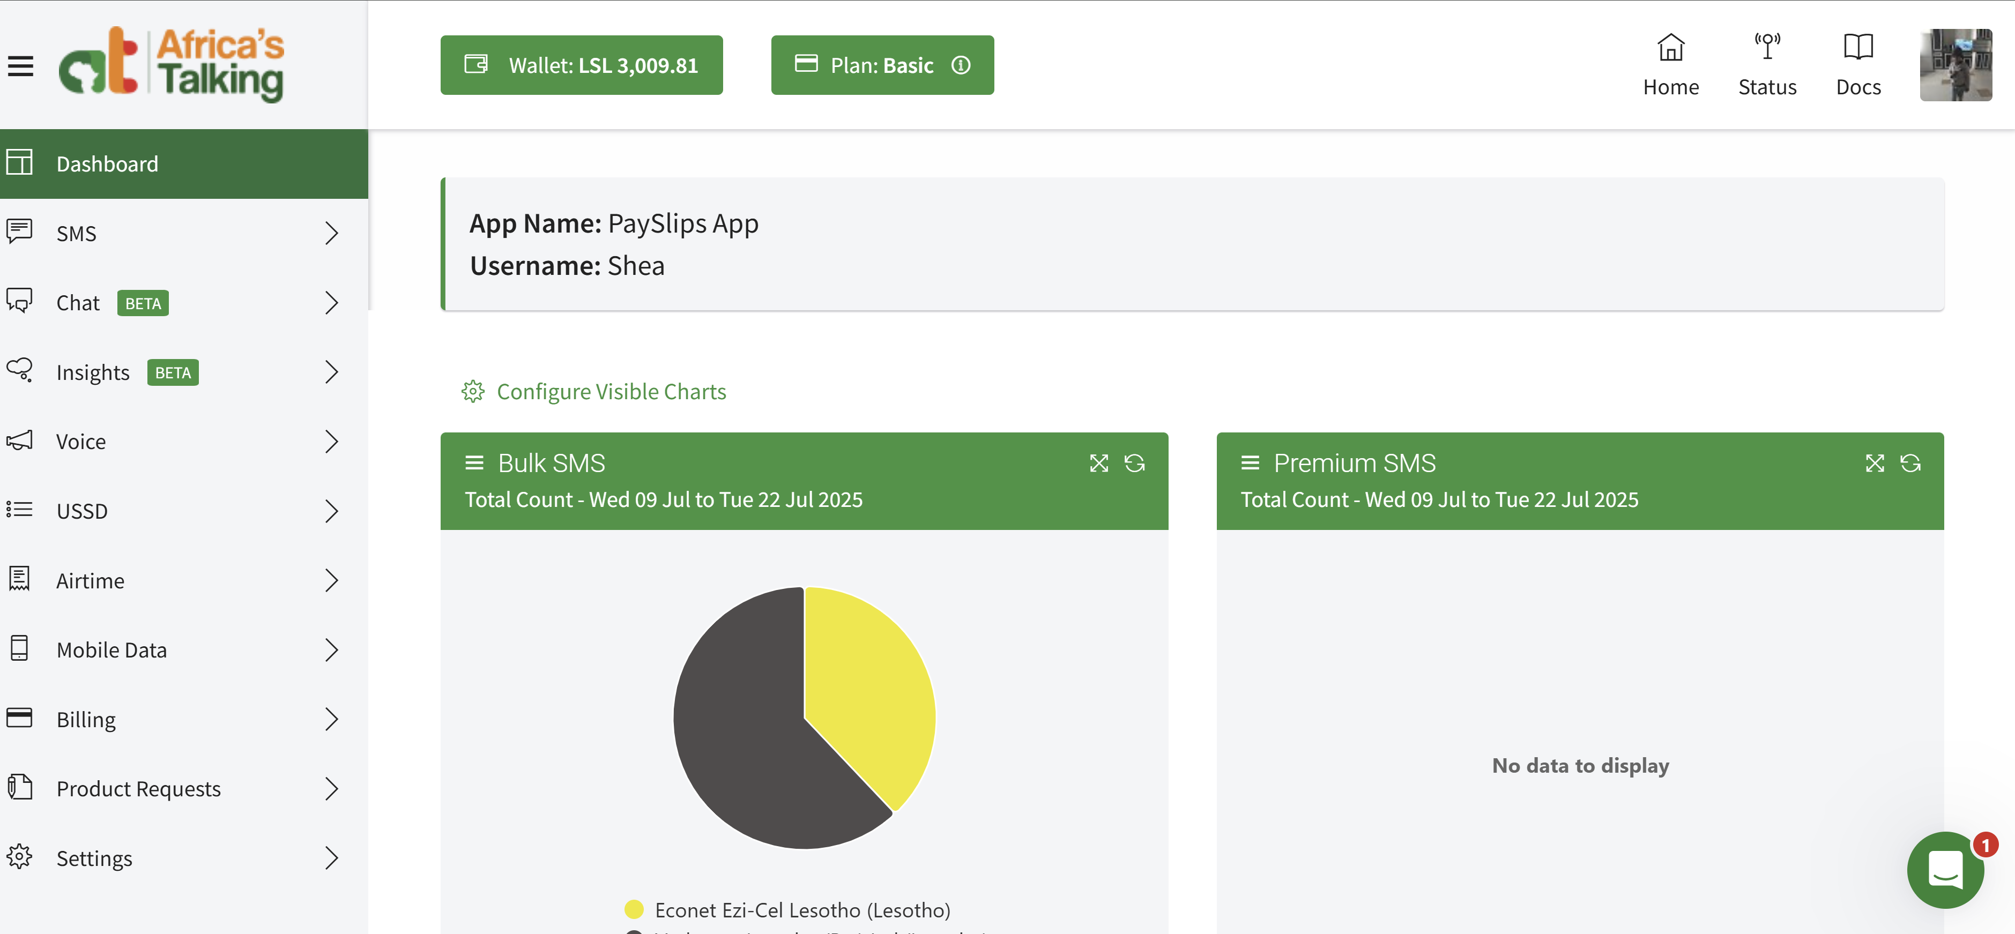Expand the Billing menu chevron
This screenshot has height=934, width=2015.
coord(332,719)
